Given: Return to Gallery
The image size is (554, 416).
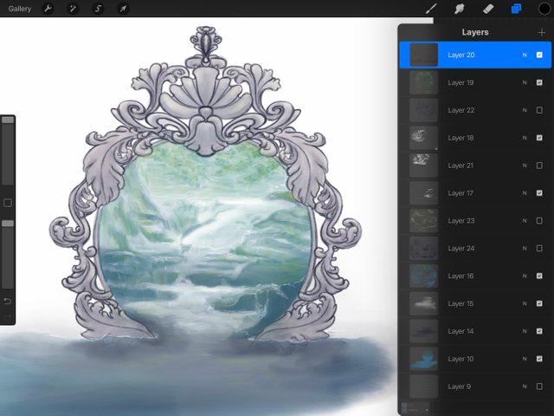Looking at the screenshot, I should pyautogui.click(x=20, y=9).
